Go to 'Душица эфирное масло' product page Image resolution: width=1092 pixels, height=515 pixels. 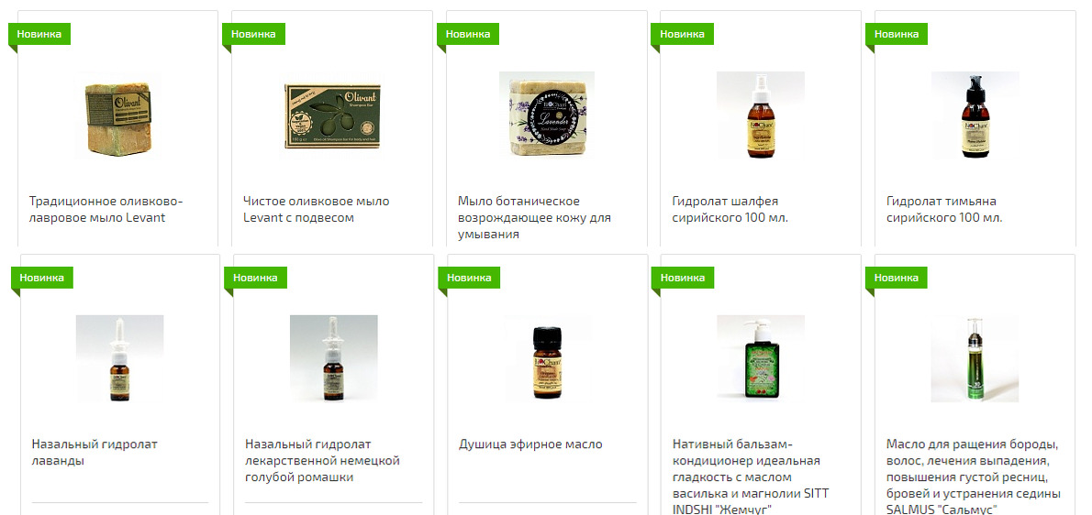530,444
